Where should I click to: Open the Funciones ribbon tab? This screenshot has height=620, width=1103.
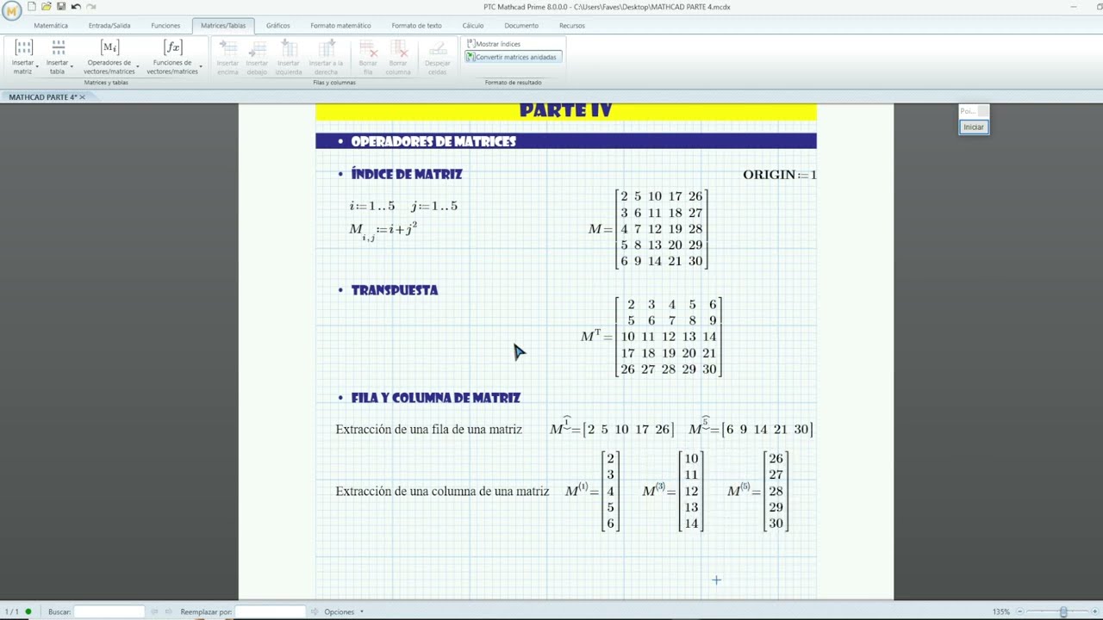(165, 26)
